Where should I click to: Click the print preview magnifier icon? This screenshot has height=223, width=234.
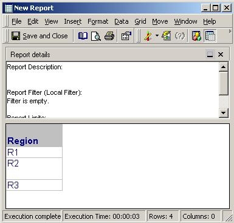tap(96, 36)
